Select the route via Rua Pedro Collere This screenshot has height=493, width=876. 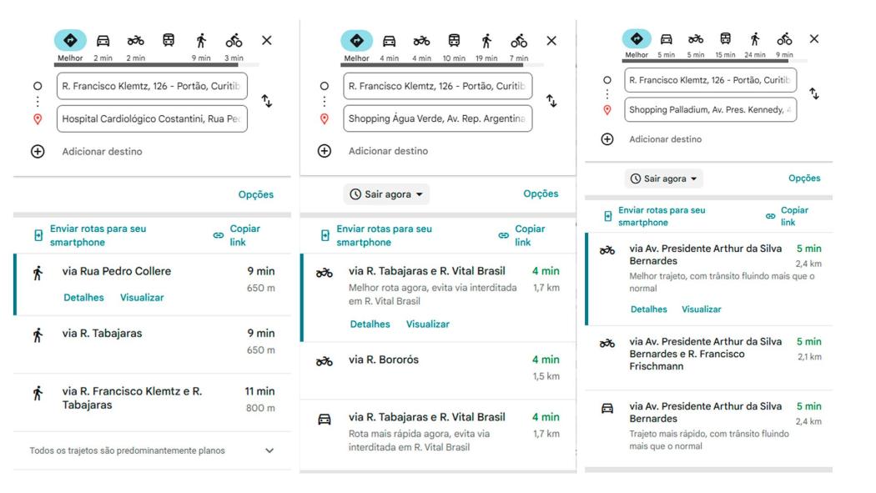[x=117, y=271]
